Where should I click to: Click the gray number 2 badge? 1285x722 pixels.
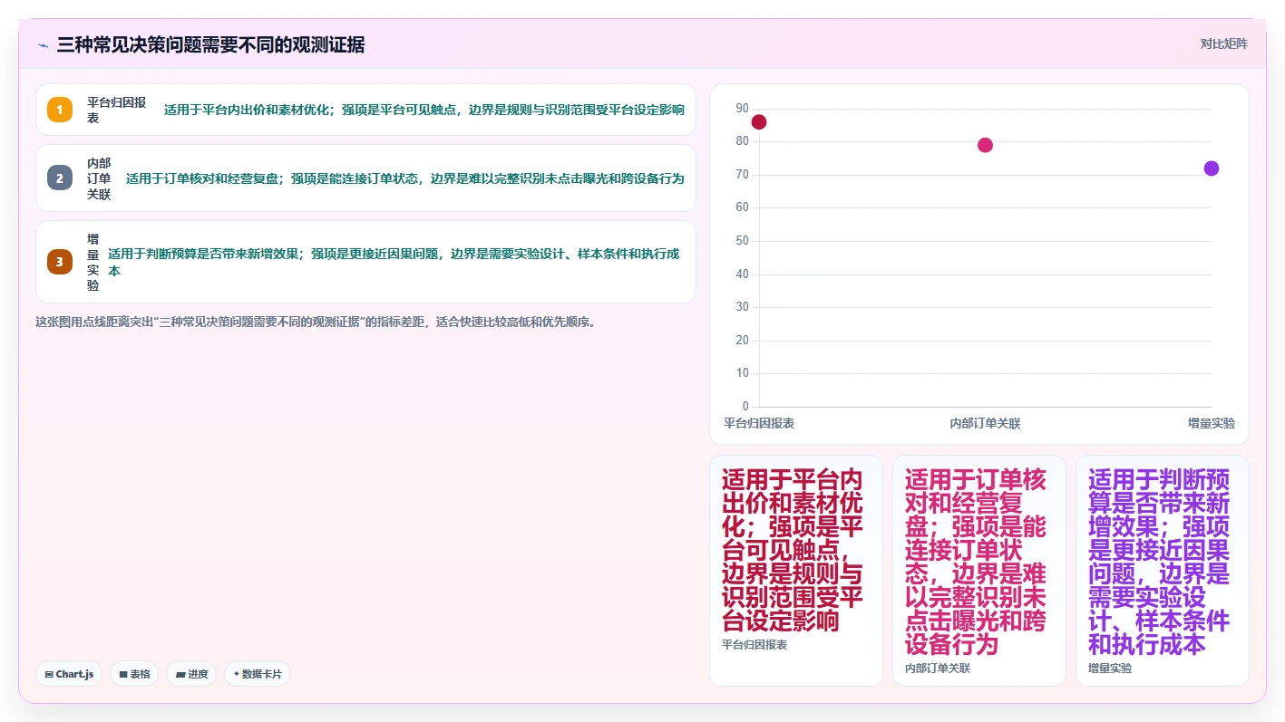click(60, 178)
